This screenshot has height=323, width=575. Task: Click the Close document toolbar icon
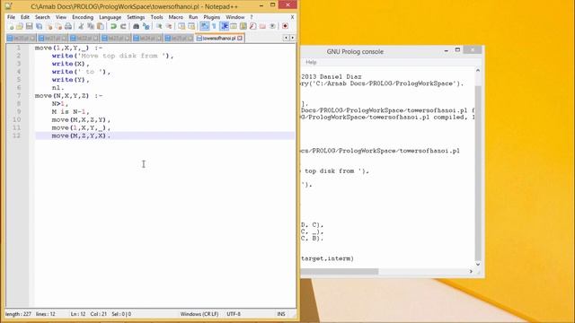(49, 26)
